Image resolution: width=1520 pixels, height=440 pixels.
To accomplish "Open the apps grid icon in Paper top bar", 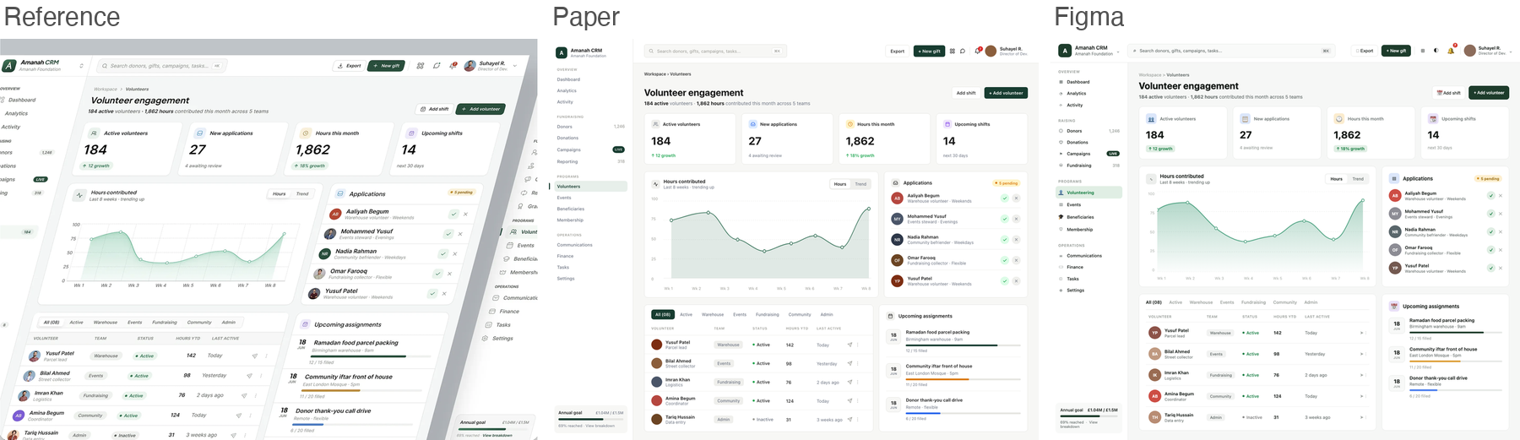I will [953, 51].
